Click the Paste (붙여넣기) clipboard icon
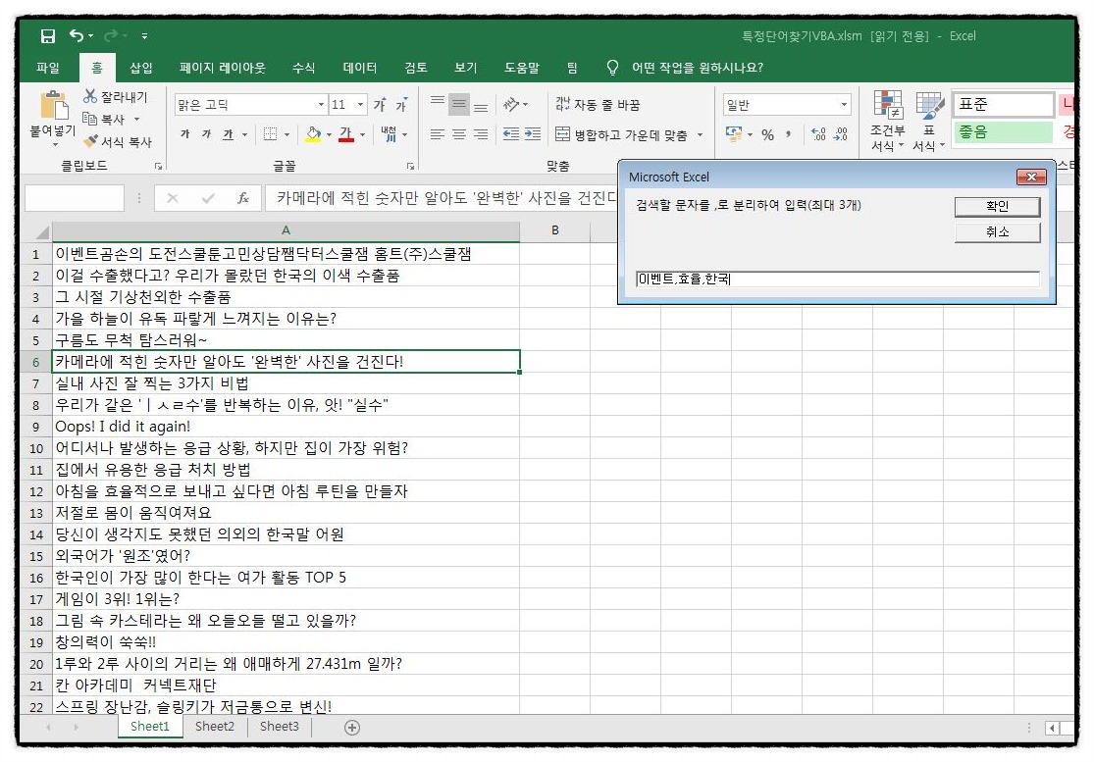The height and width of the screenshot is (762, 1094). click(x=53, y=108)
